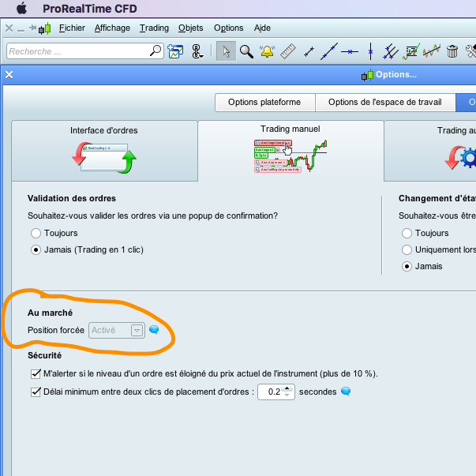Open new chart window icon

click(175, 51)
